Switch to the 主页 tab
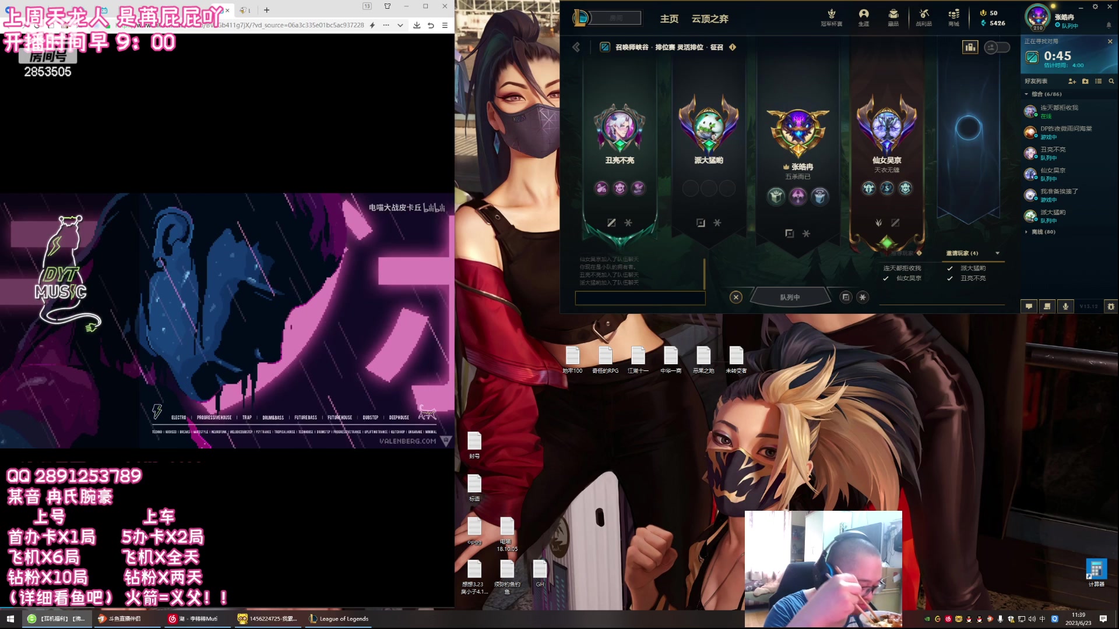 click(669, 19)
